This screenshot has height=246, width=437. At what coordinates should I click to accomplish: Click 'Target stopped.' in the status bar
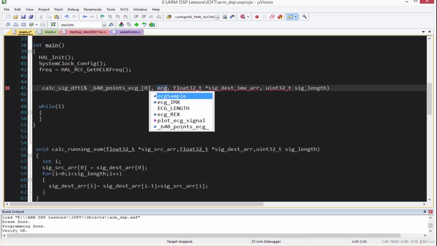pos(180,242)
